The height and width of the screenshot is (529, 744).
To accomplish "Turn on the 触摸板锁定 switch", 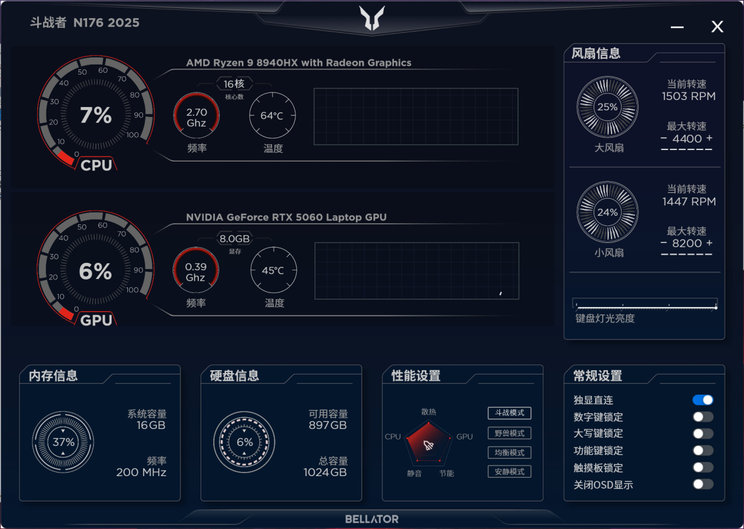I will click(x=703, y=467).
